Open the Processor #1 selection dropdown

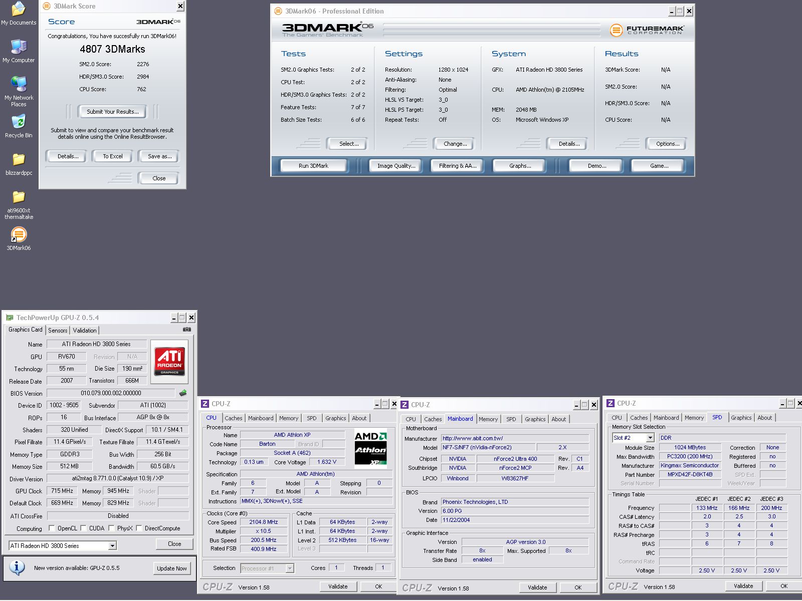click(290, 568)
